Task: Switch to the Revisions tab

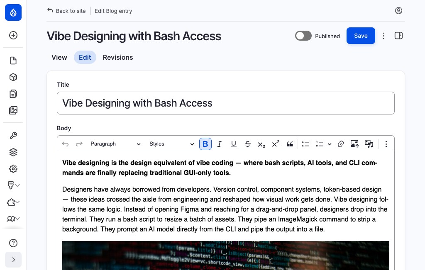Action: tap(118, 57)
